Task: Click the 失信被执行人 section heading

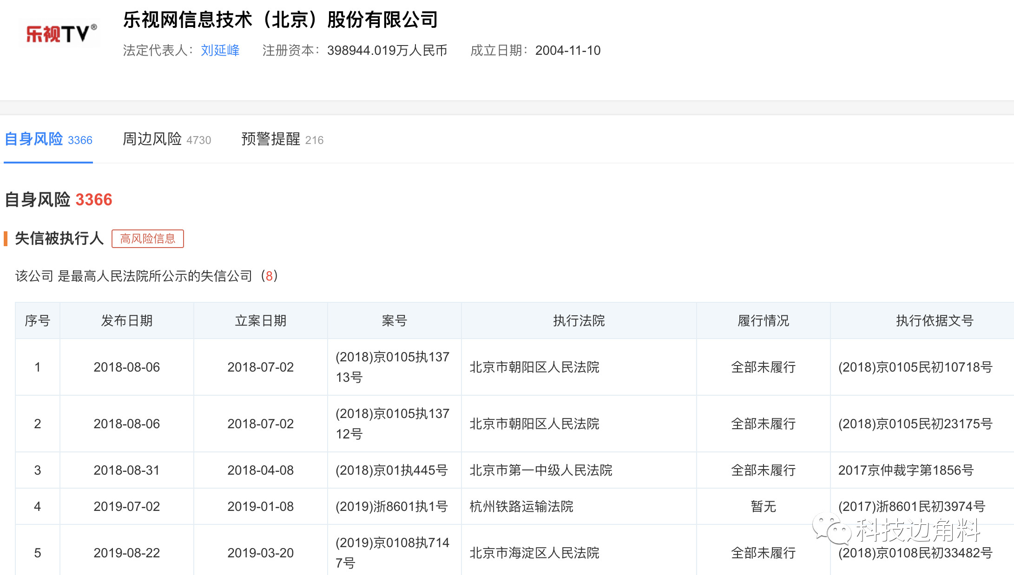Action: click(59, 238)
